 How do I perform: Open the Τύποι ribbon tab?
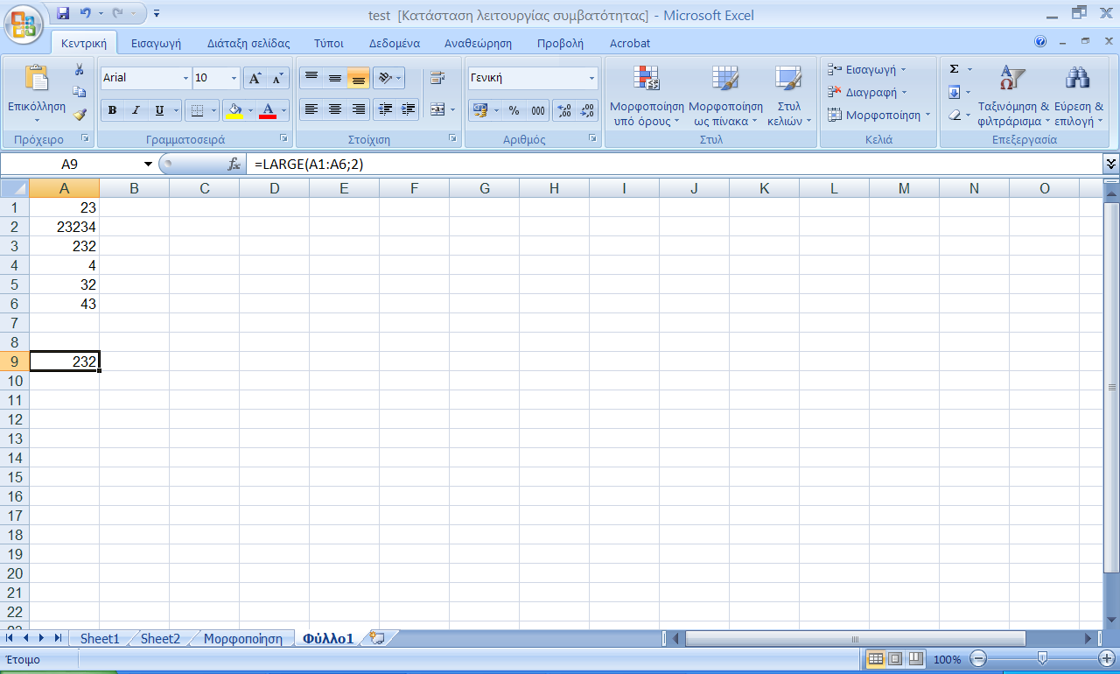pyautogui.click(x=328, y=43)
